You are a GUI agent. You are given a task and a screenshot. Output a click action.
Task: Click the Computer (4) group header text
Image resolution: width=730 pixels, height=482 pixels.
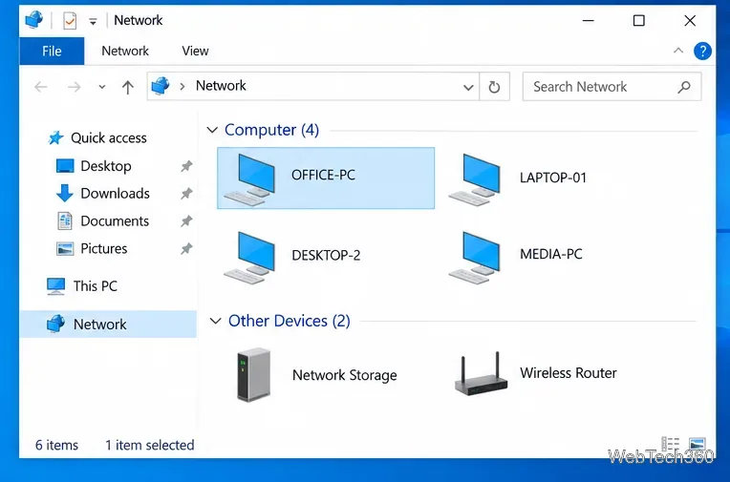click(x=272, y=130)
